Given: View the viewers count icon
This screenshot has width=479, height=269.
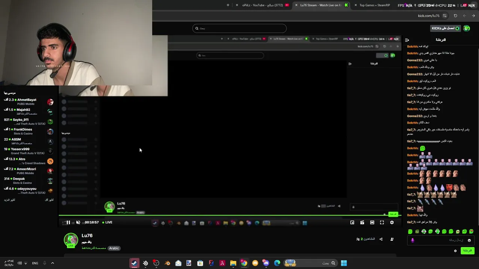Looking at the screenshot, I should point(358,239).
